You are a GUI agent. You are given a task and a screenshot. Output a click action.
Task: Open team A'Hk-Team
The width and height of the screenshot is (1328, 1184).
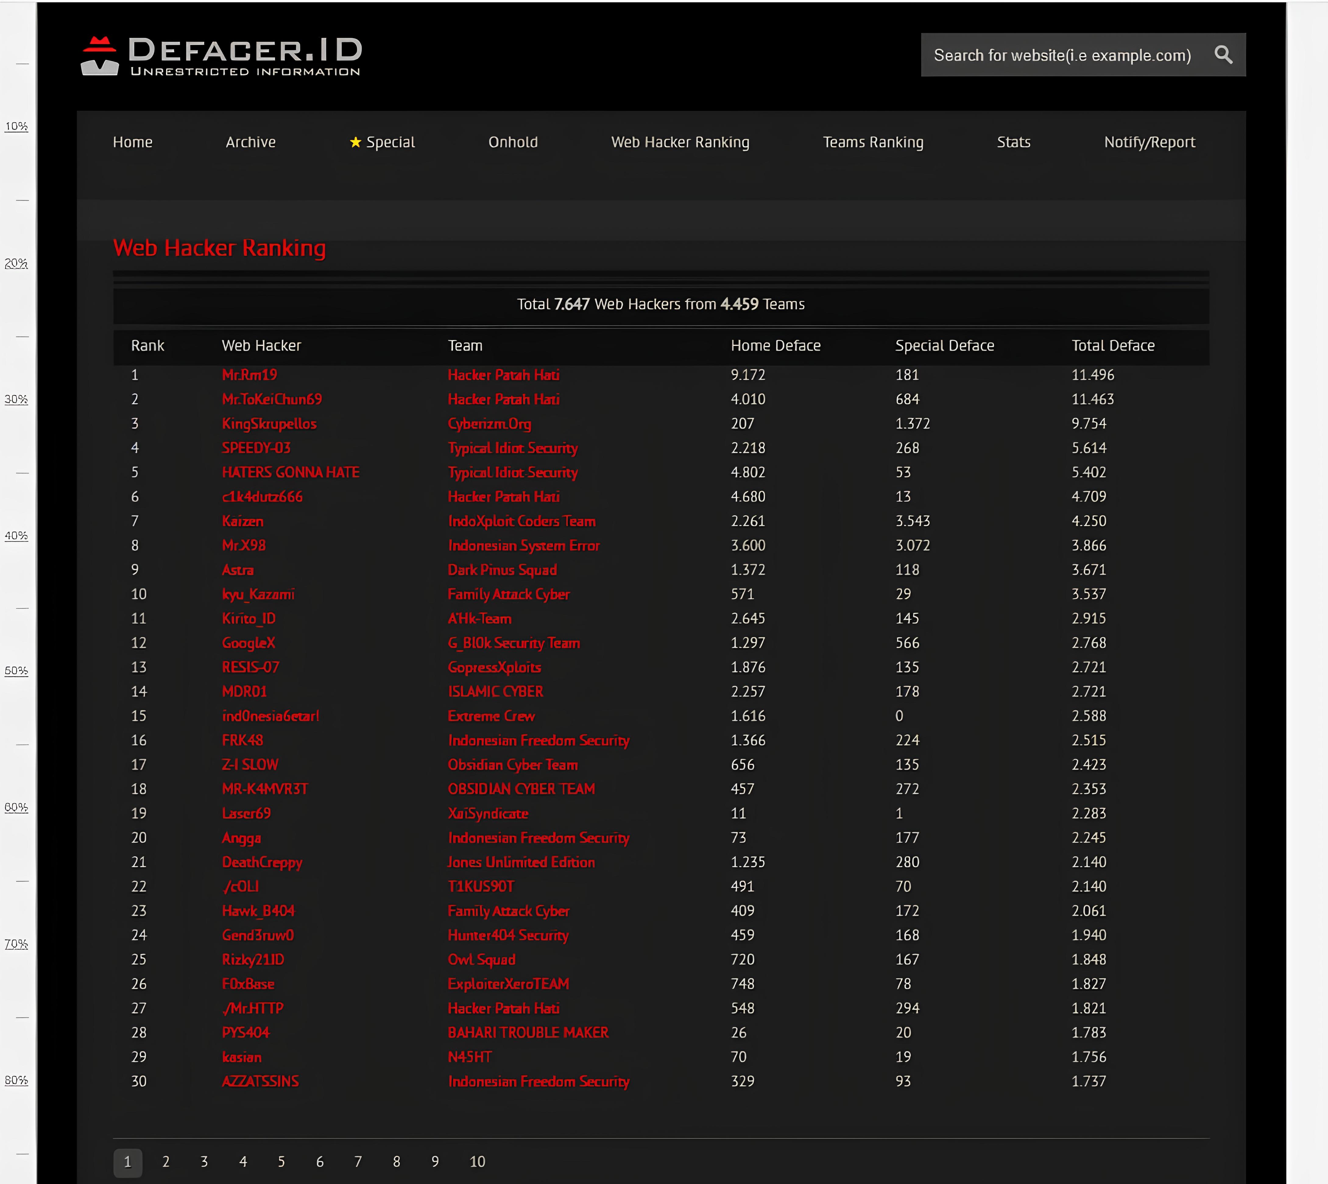(479, 619)
